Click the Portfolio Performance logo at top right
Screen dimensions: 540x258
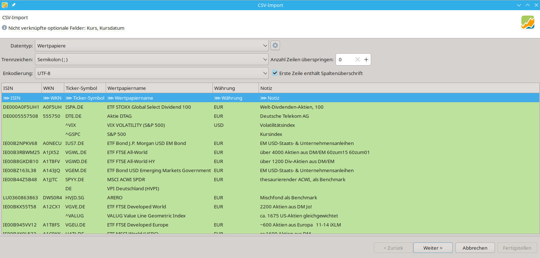pyautogui.click(x=528, y=22)
